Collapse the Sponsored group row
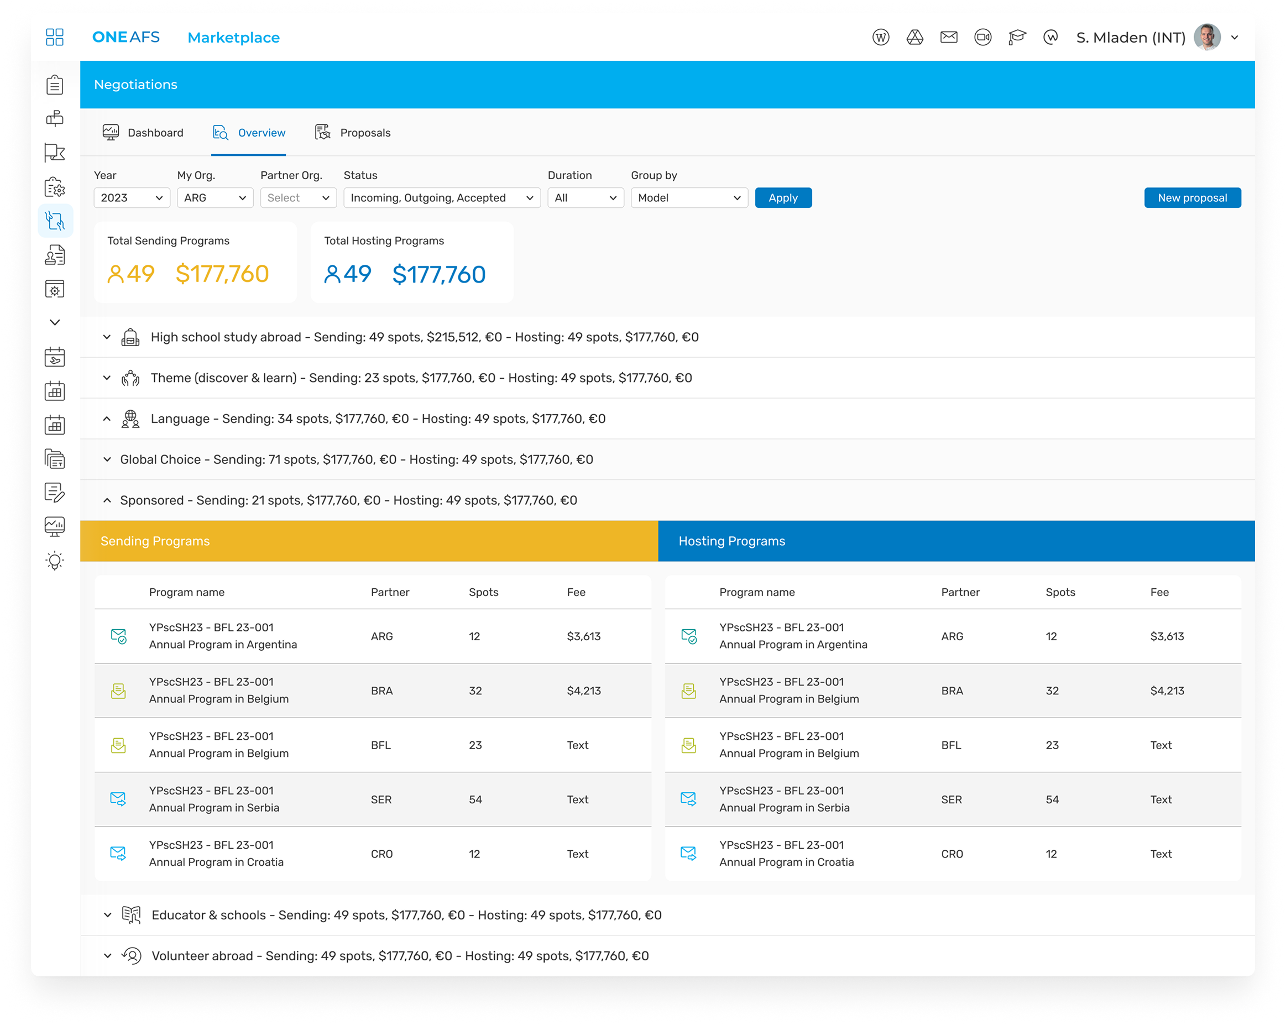The image size is (1286, 1025). [667, 500]
